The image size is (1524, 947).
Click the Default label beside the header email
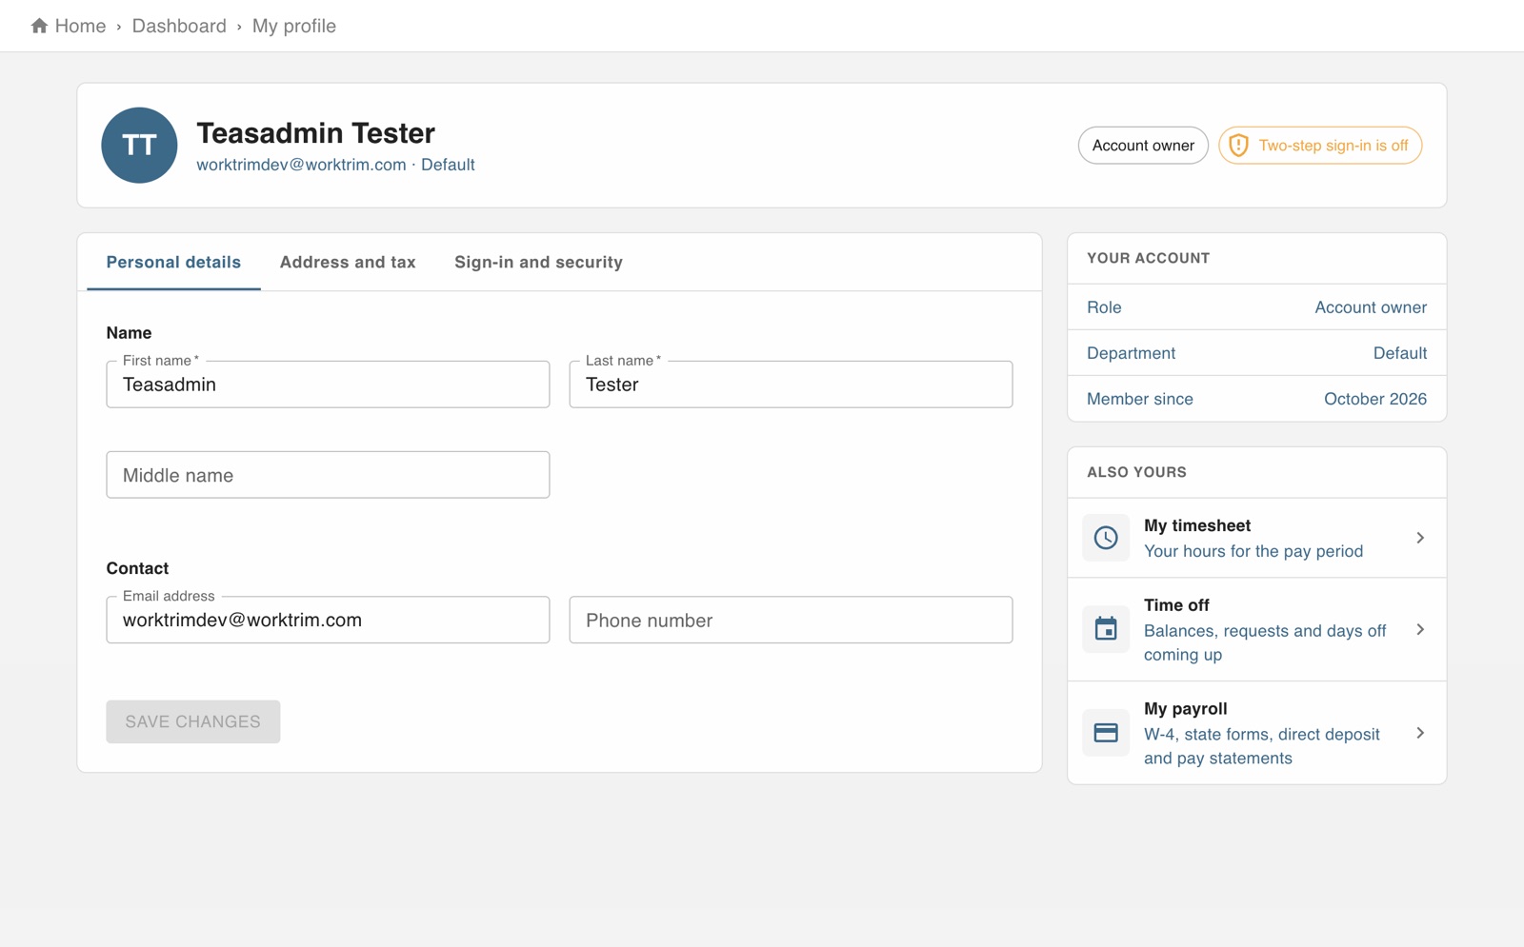pos(448,165)
